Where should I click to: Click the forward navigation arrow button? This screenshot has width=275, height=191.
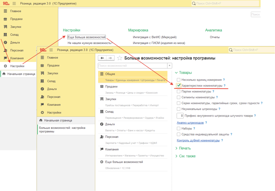coord(110,58)
